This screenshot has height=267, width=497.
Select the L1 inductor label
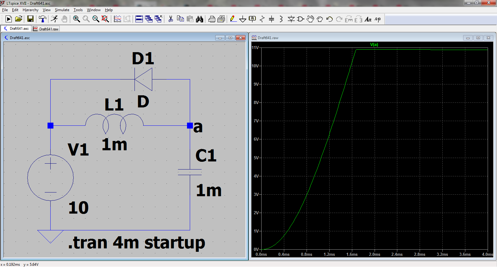coord(114,105)
